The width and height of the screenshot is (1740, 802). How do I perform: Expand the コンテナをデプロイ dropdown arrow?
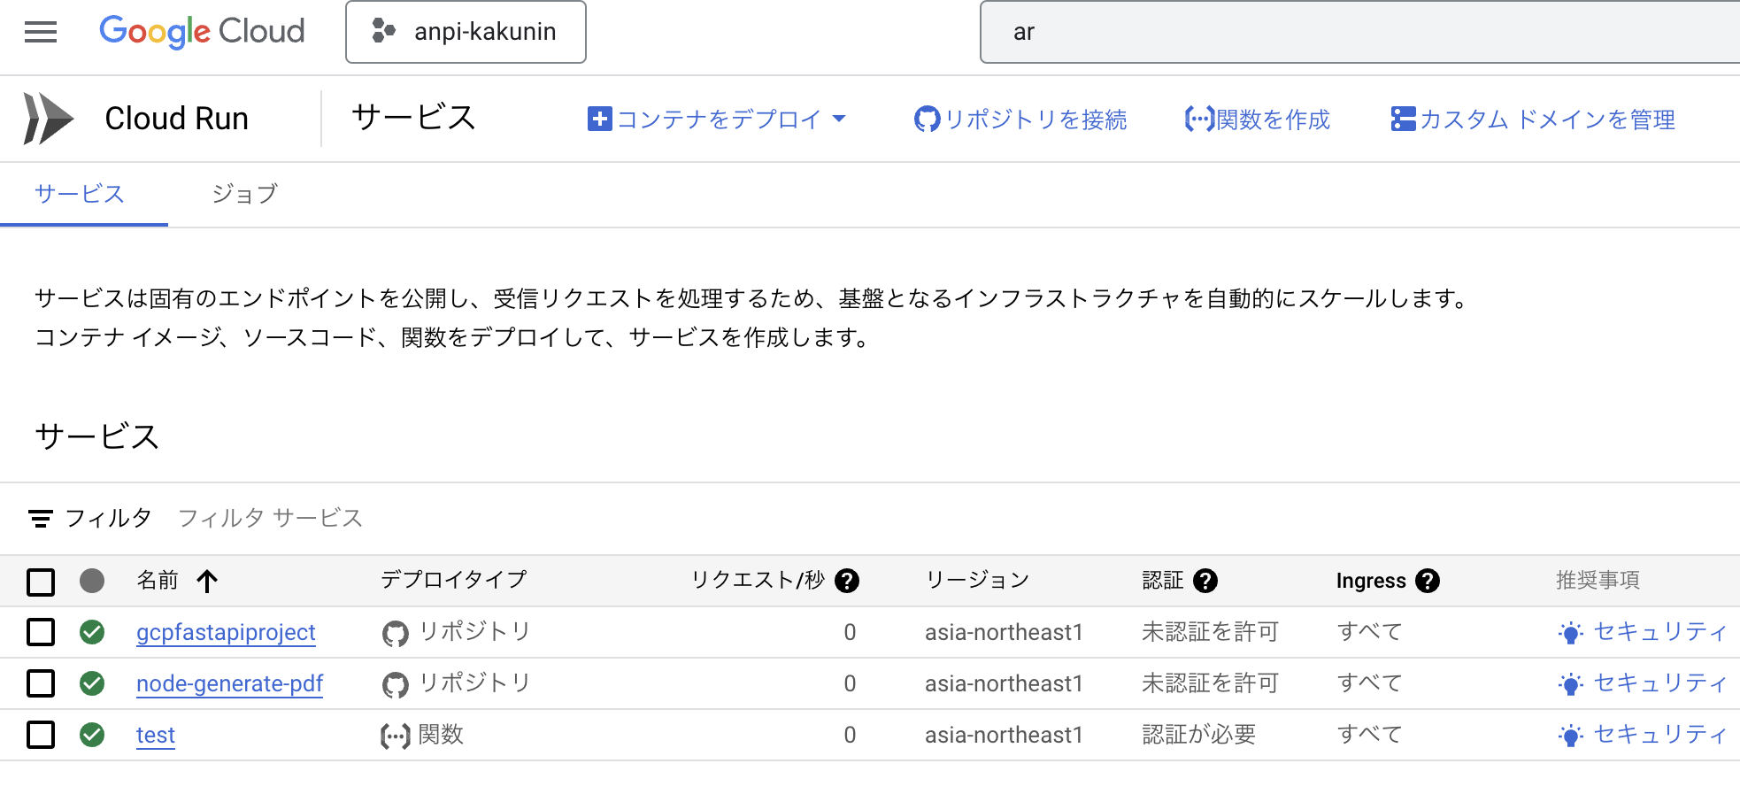(x=840, y=119)
